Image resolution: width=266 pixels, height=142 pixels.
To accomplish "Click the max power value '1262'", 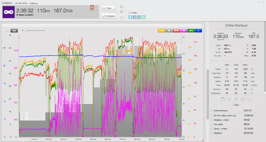I will pos(245,69).
